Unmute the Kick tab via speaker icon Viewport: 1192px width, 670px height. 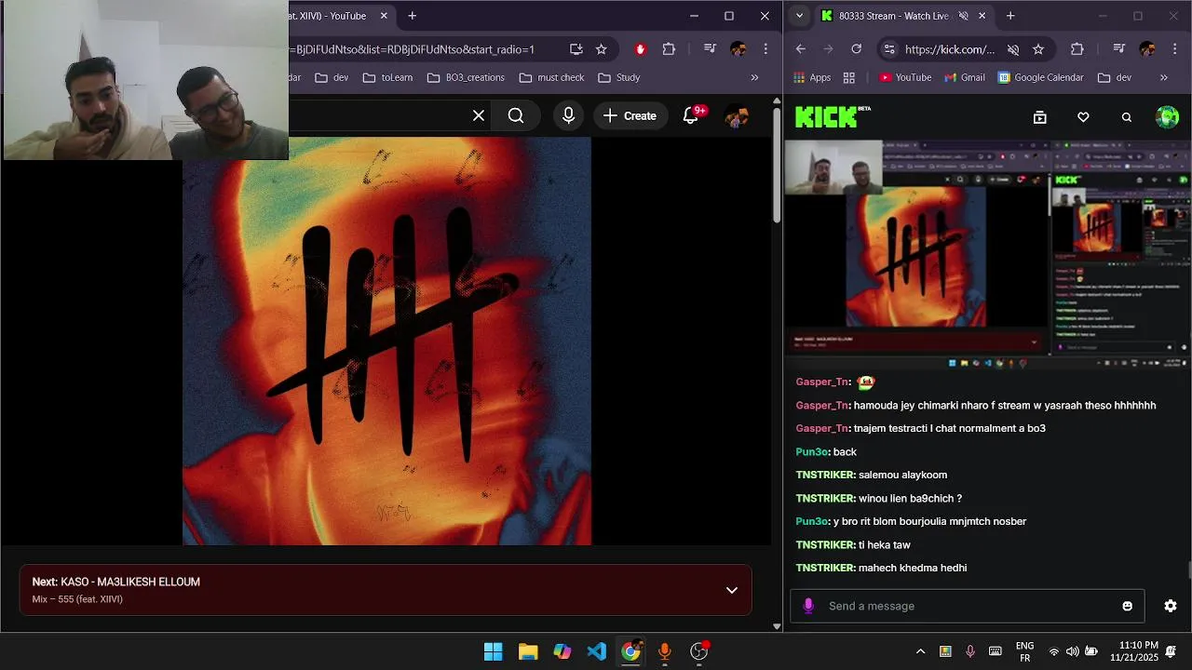coord(964,16)
